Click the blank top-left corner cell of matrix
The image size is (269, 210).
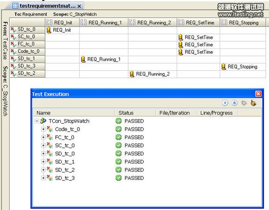(x=27, y=22)
